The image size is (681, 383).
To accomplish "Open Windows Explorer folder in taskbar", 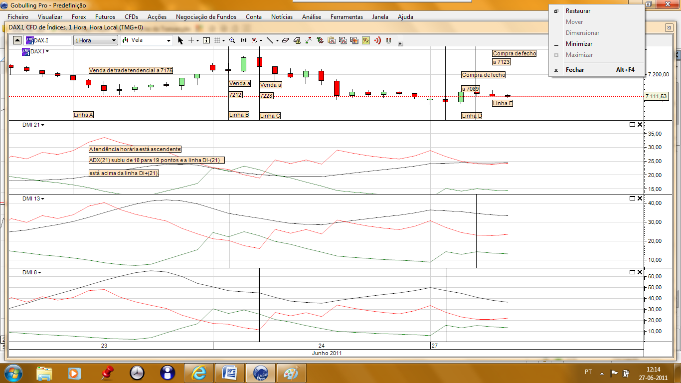I will (x=44, y=373).
